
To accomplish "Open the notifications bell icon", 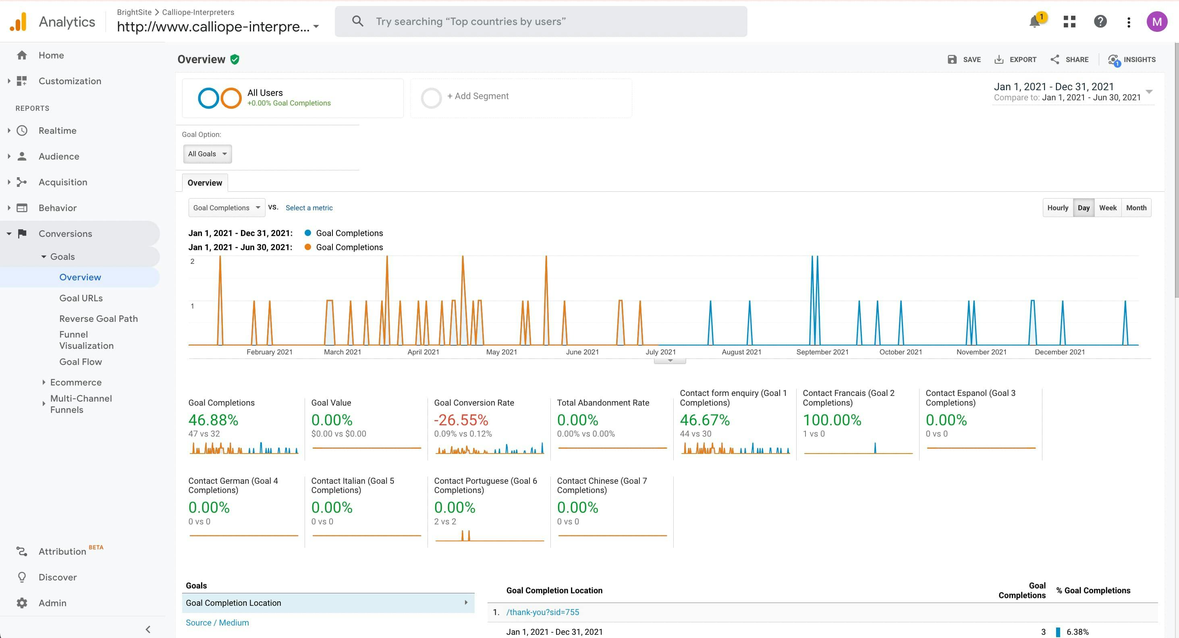I will 1034,21.
